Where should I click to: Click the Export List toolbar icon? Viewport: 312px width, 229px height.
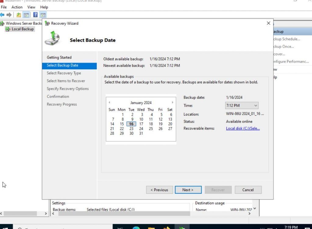tap(19, 14)
